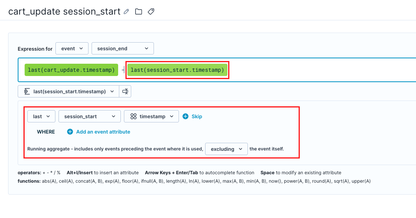Viewport: 416px width, 218px height.
Task: Open the event type dropdown
Action: [x=72, y=48]
